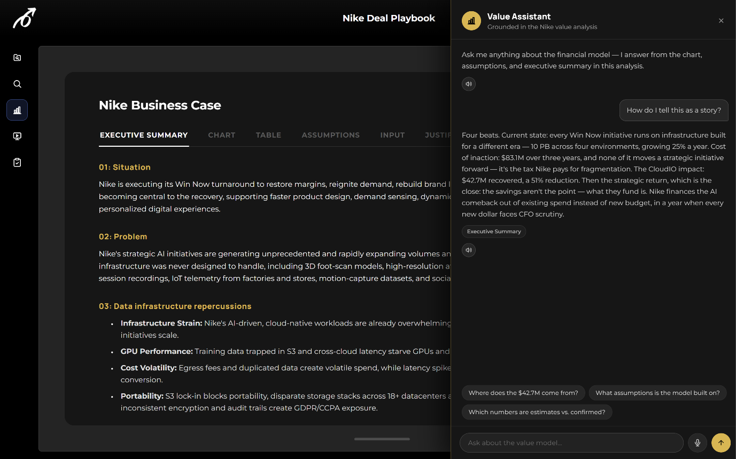Viewport: 736px width, 459px height.
Task: Ask 'Which numbers are estimates vs. confirmed?'
Action: pyautogui.click(x=537, y=412)
